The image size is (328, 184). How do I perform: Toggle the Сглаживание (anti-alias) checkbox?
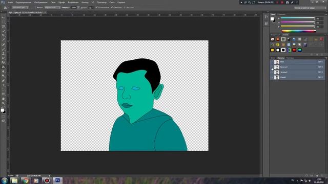(x=96, y=8)
